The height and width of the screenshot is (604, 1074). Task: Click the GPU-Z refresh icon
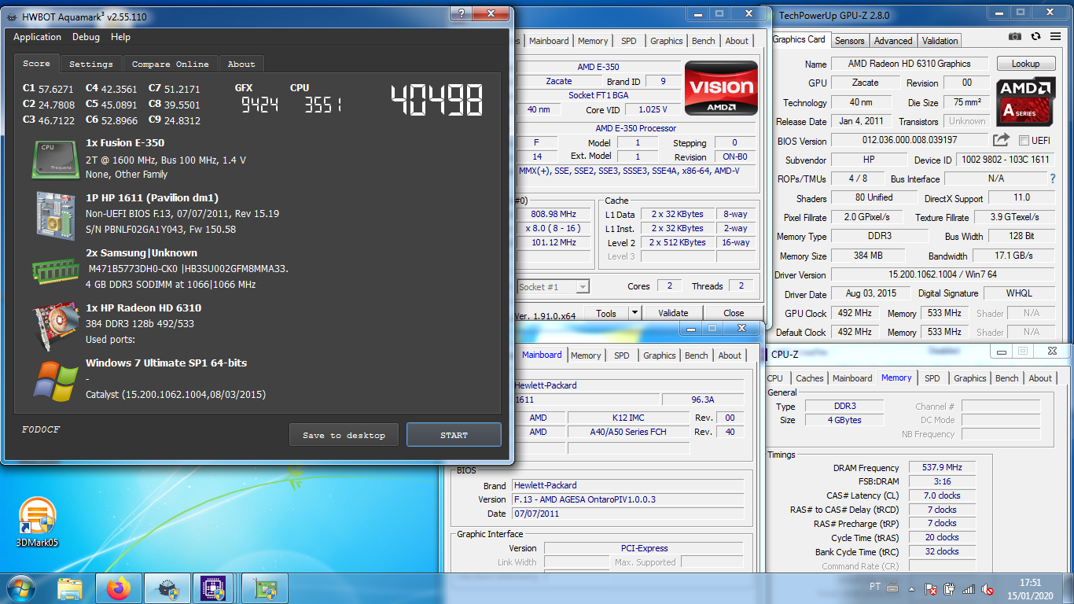pos(1035,36)
